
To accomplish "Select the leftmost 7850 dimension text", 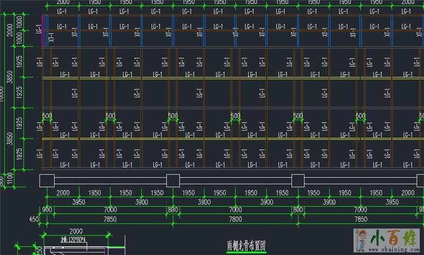I will point(110,219).
